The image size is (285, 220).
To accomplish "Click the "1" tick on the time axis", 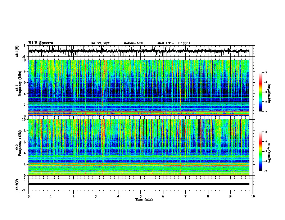I will coord(51,196).
